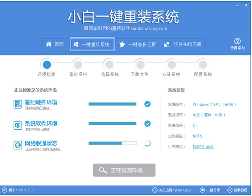The width and height of the screenshot is (252, 196).
Task: Click the 硬件检测已通过 status text
Action: (38, 108)
